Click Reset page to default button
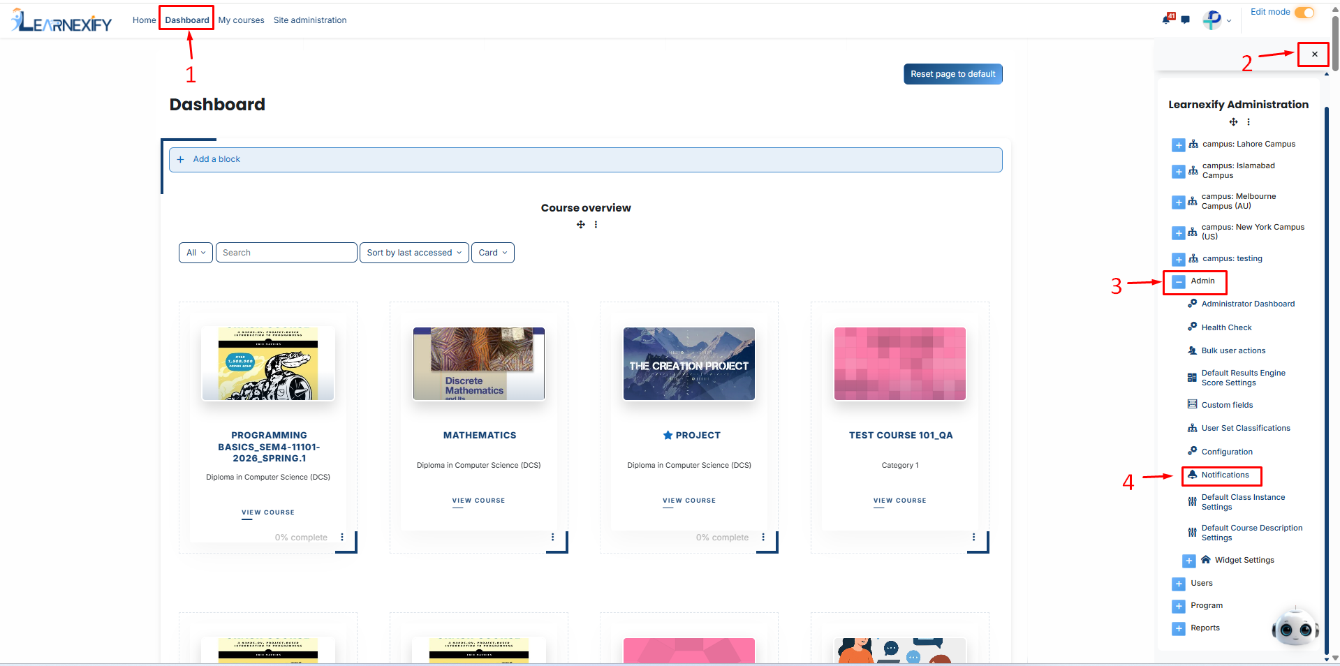Screen dimensions: 1340x666 point(953,74)
